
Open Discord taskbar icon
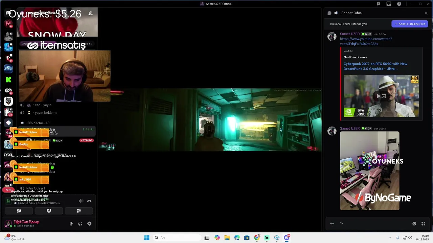click(x=287, y=238)
